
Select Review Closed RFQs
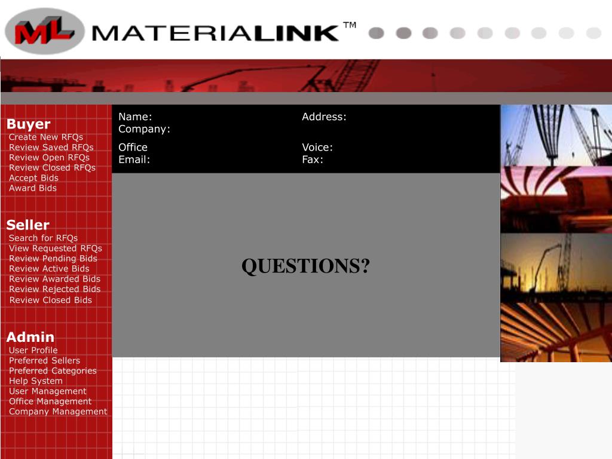(x=53, y=167)
